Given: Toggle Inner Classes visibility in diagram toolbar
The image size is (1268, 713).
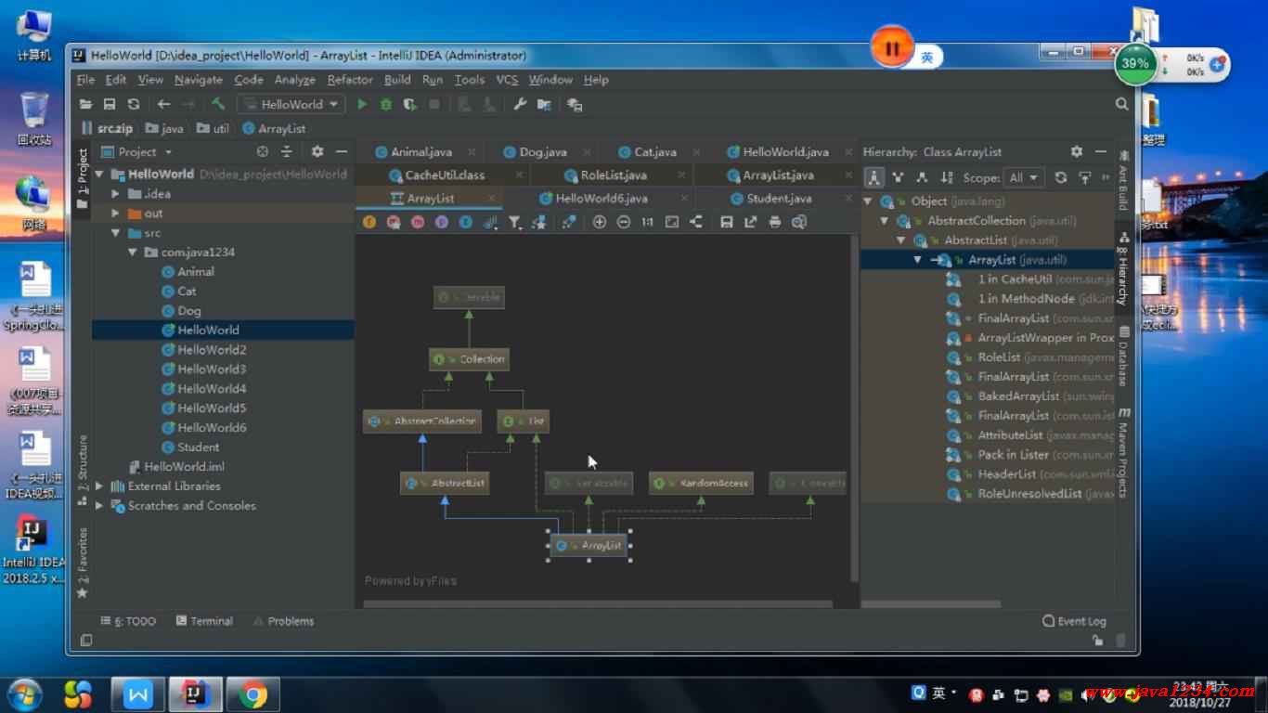Looking at the screenshot, I should (466, 222).
